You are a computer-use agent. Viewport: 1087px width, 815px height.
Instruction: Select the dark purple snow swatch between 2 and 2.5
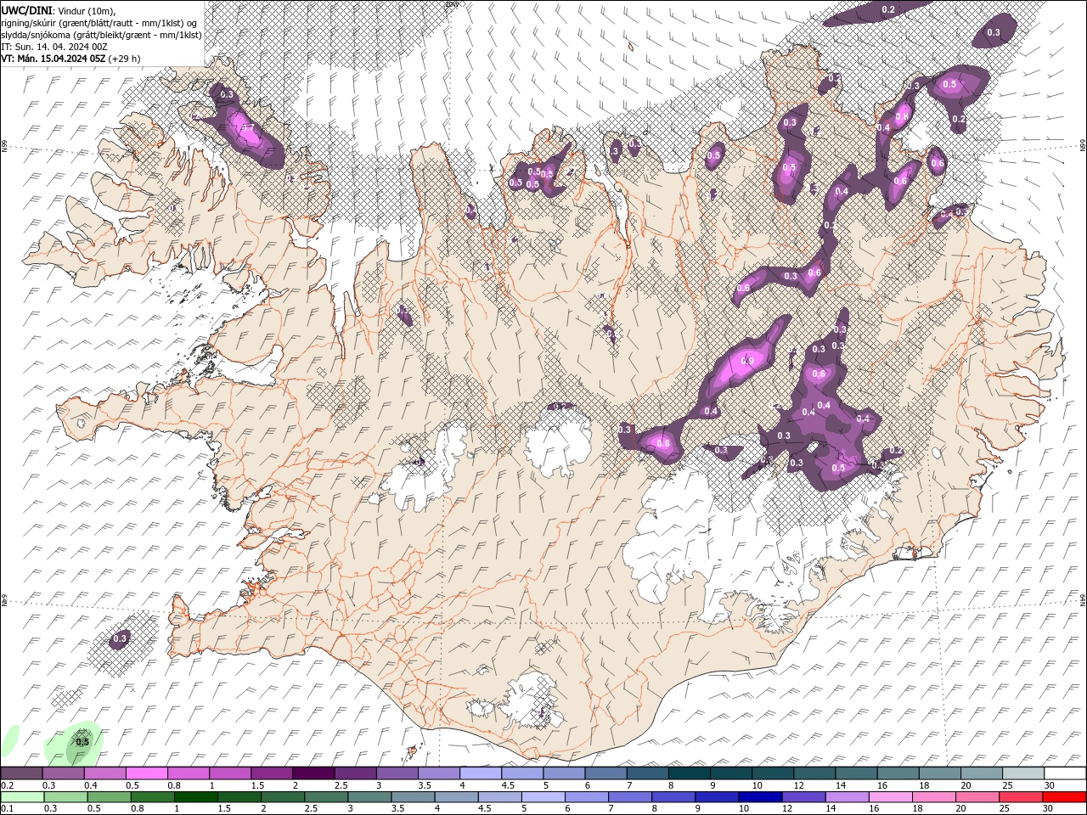click(313, 773)
